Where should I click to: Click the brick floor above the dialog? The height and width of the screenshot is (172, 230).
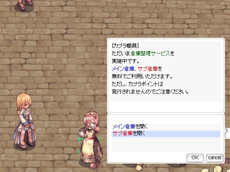pyautogui.click(x=161, y=22)
